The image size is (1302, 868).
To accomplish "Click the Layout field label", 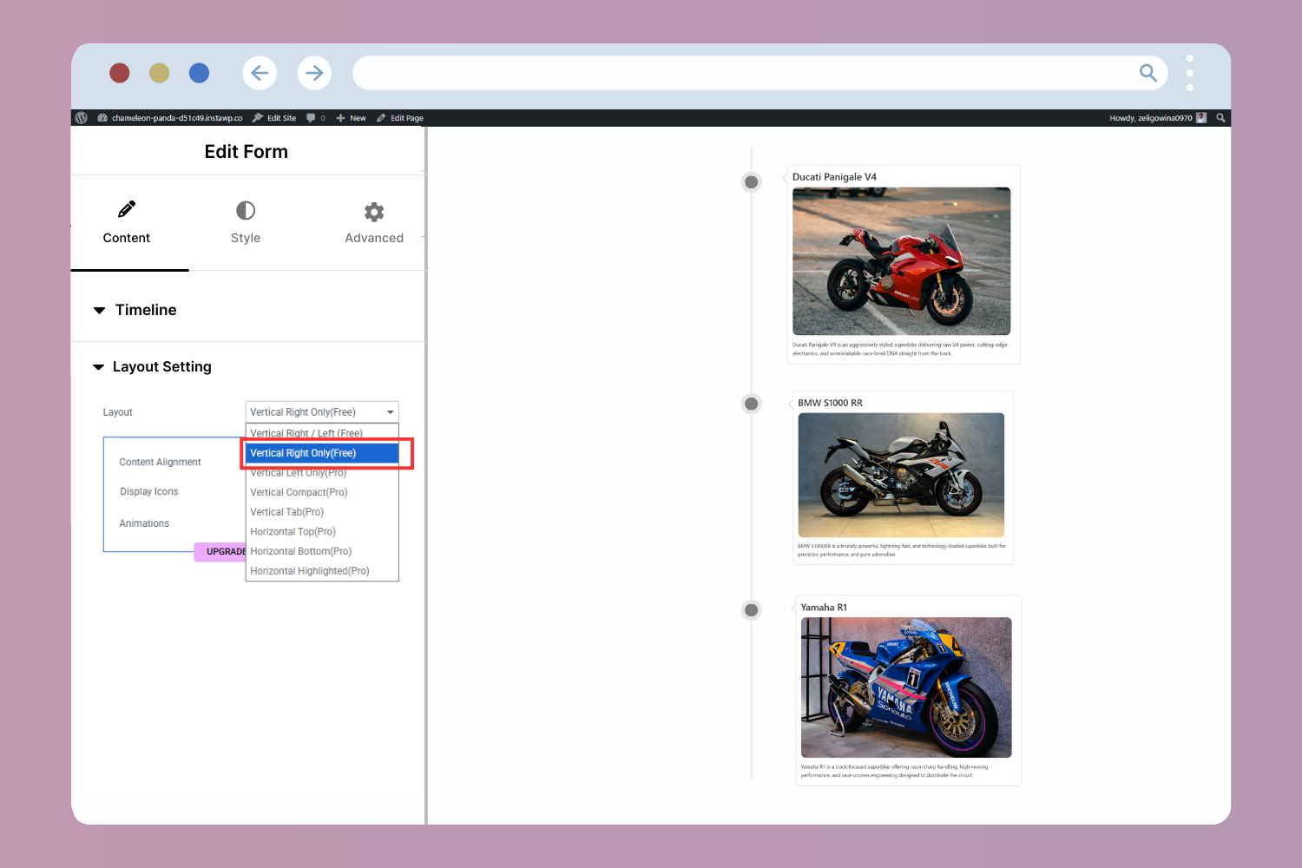I will [x=117, y=412].
